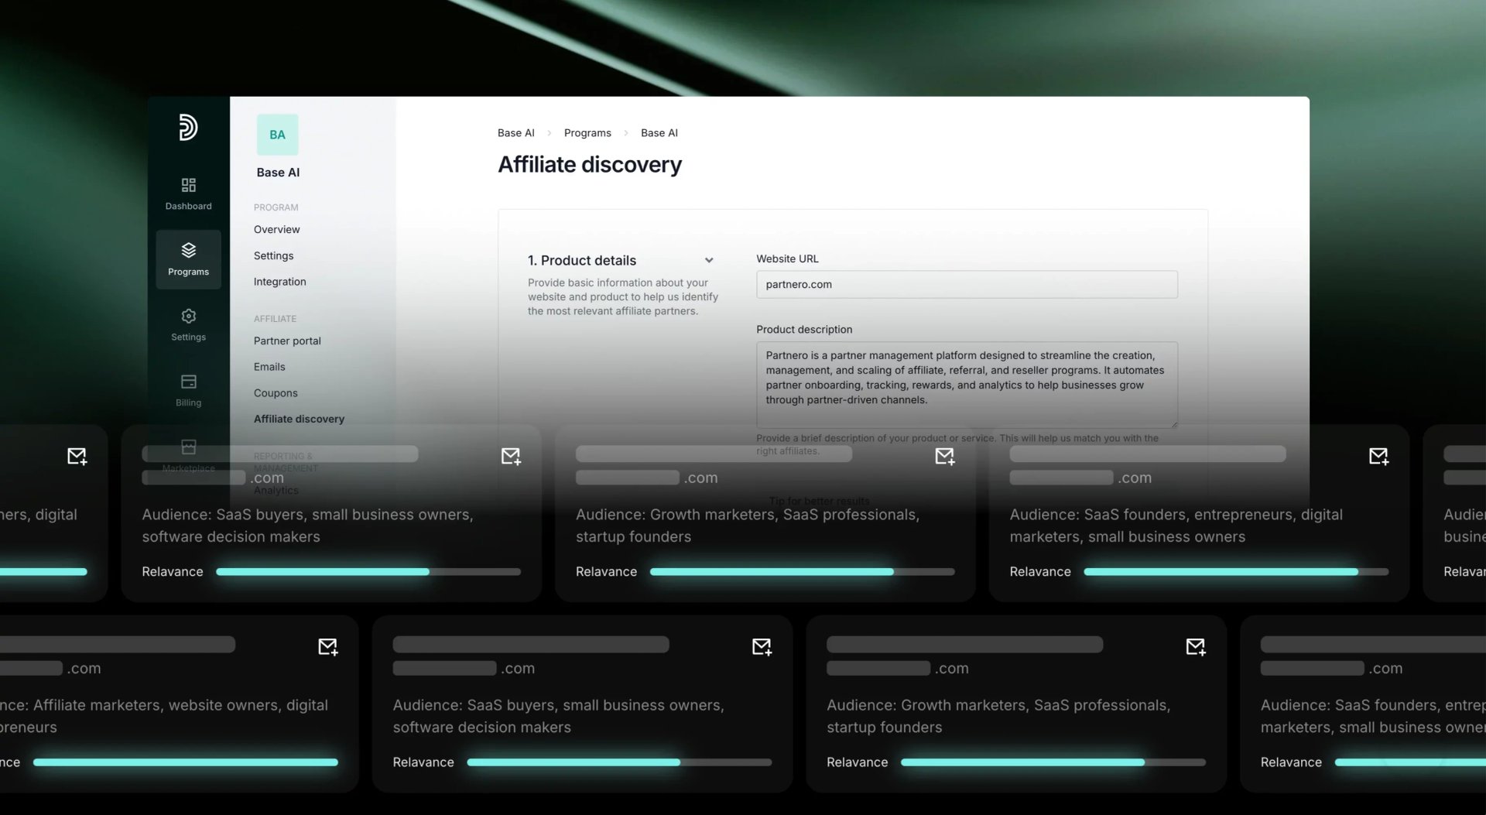Click the "Product description" field label

tap(804, 329)
